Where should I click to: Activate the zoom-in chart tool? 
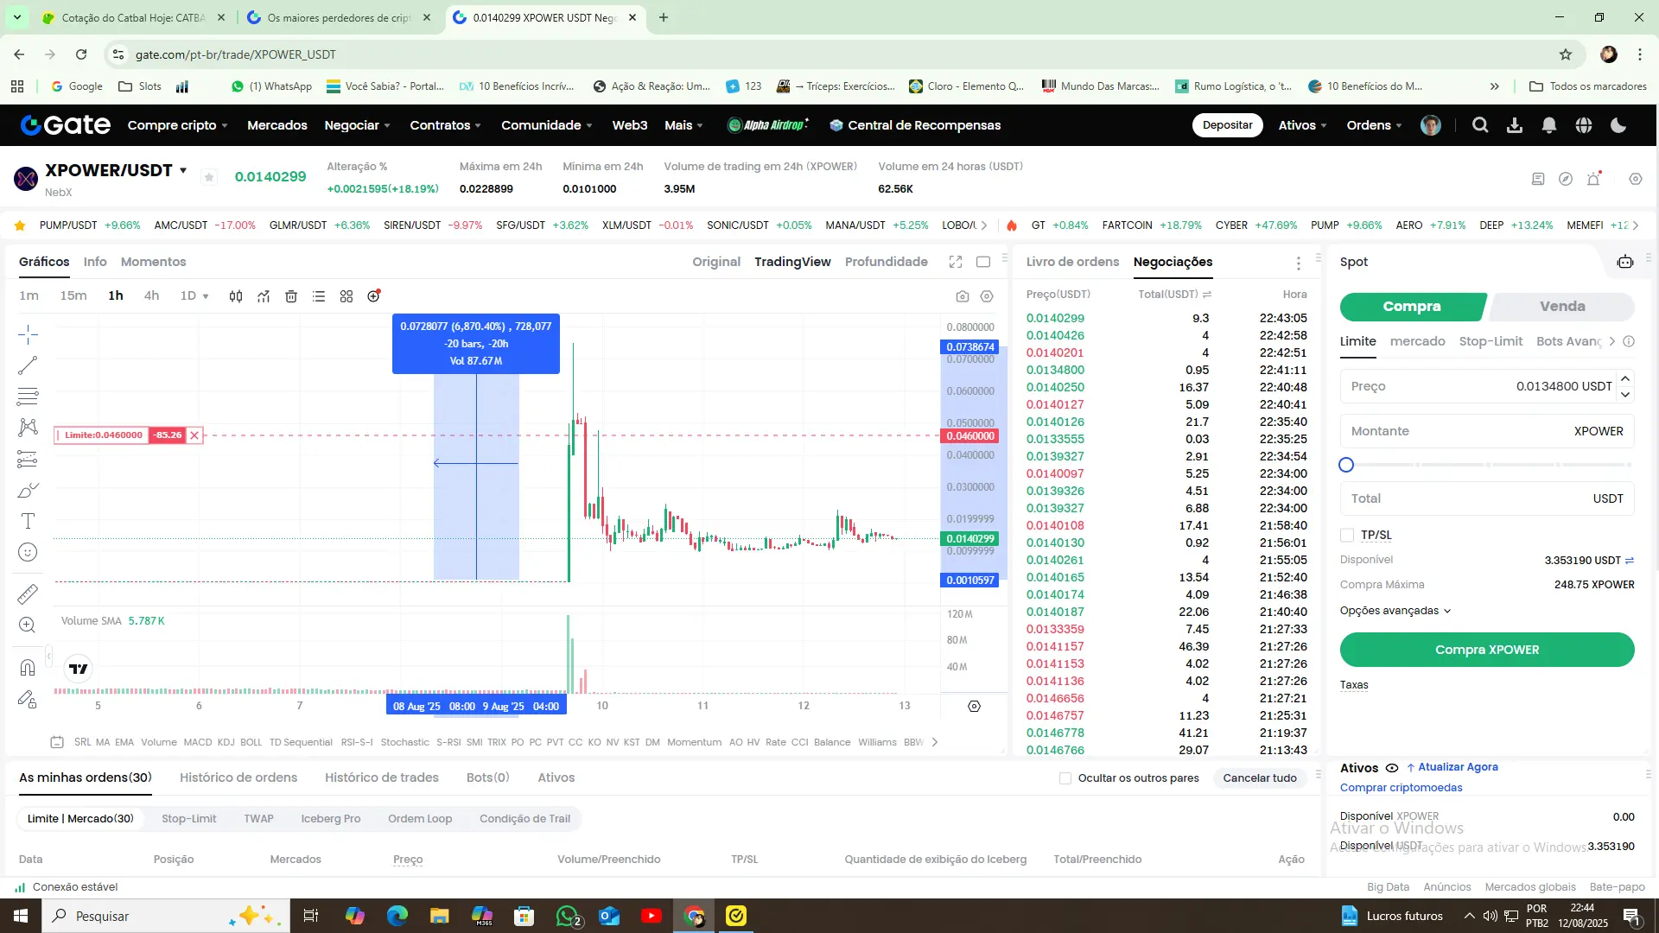tap(28, 625)
